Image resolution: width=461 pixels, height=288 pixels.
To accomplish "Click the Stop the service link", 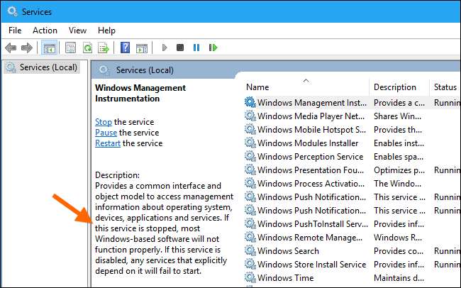I will point(104,122).
